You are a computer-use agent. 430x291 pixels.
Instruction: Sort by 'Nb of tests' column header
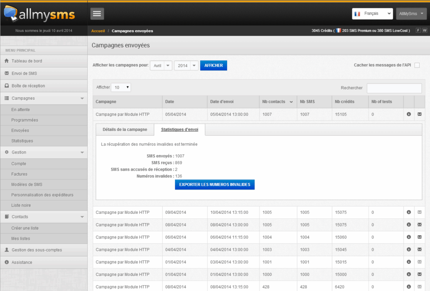(x=386, y=101)
